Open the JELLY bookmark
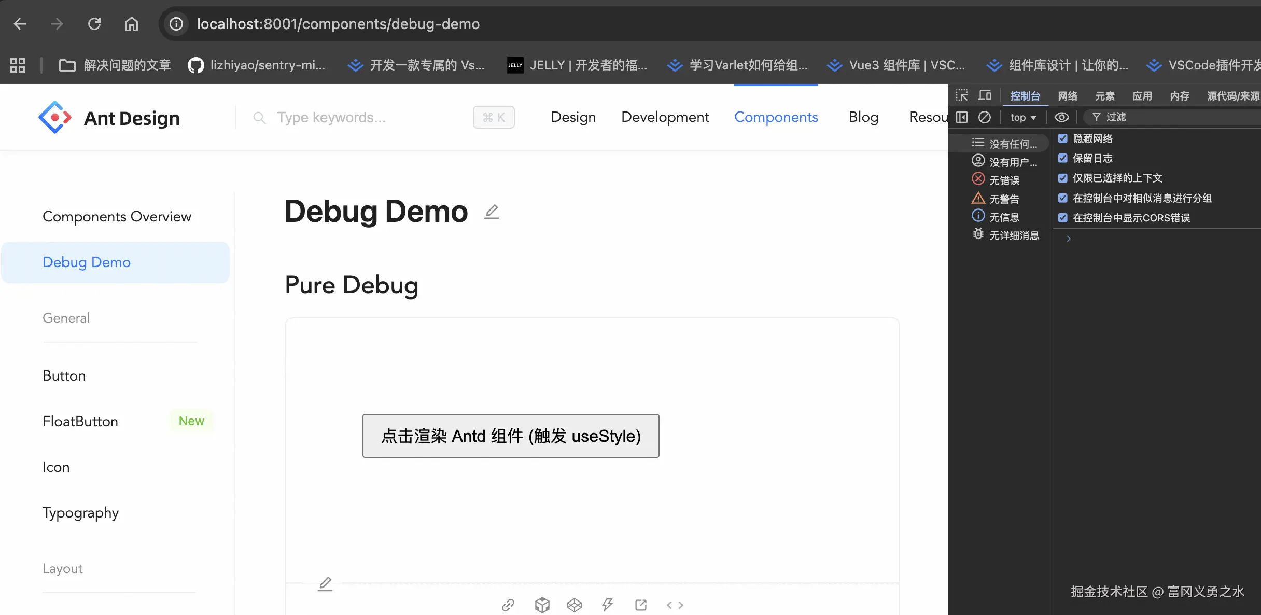This screenshot has height=615, width=1261. point(577,65)
